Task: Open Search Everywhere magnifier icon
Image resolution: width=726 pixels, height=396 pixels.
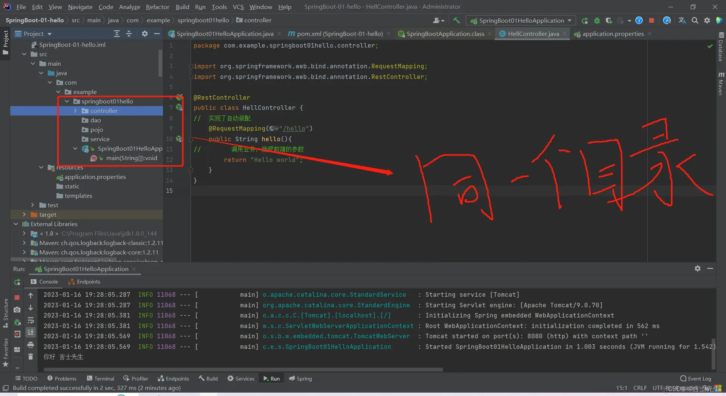Action: 695,20
